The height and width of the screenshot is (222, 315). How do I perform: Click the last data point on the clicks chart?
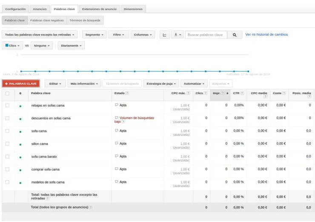coord(248,71)
